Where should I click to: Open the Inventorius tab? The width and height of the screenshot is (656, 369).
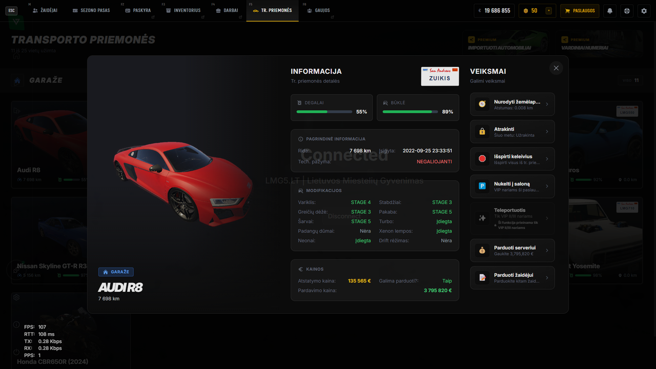pos(183,10)
